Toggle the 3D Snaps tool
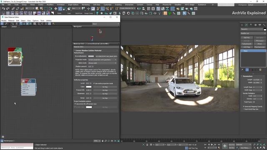This screenshot has width=267, height=150. pyautogui.click(x=98, y=9)
